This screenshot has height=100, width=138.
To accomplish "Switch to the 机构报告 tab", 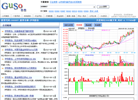I will 27,16.
